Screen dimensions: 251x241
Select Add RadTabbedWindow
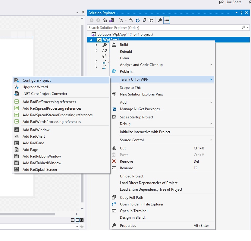[61, 163]
